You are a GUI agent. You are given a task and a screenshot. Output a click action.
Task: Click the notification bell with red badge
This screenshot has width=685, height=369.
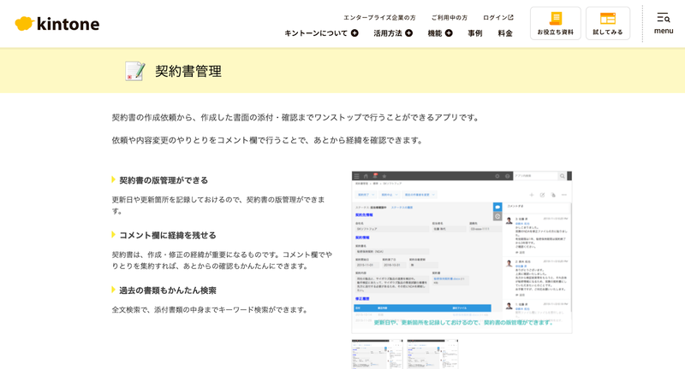376,176
